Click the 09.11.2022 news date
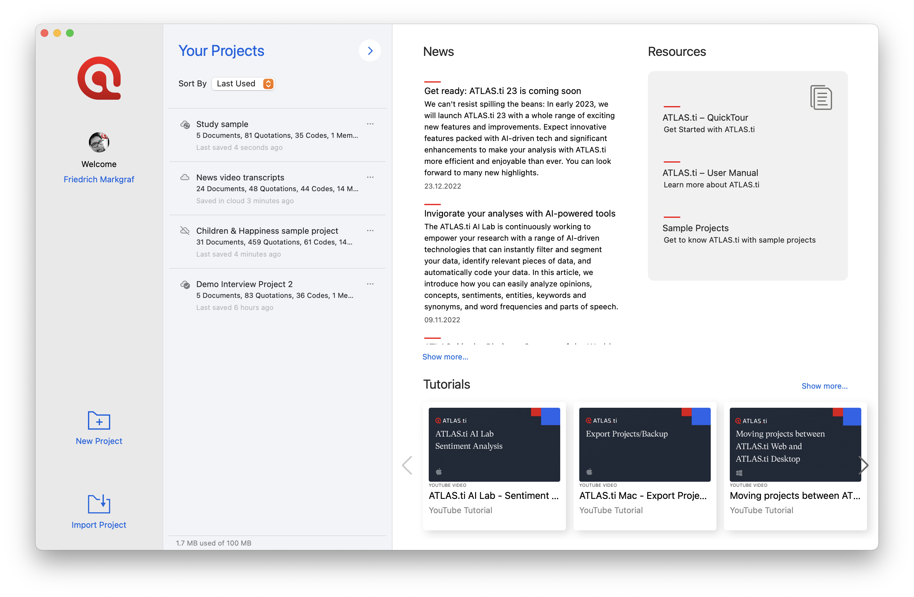Screen dimensions: 914x597 pyautogui.click(x=442, y=320)
